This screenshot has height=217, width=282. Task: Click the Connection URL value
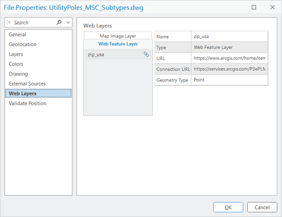(229, 69)
